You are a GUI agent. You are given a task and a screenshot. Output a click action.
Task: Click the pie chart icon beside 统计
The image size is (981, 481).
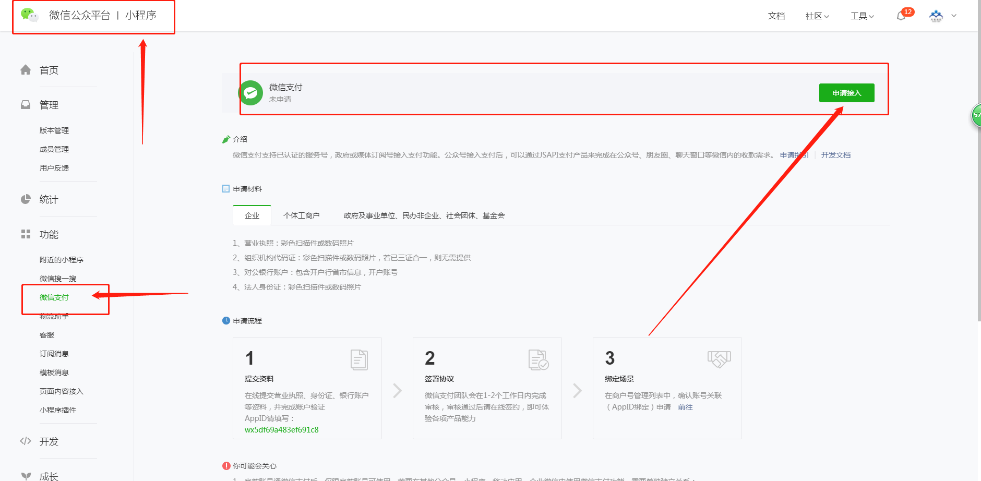(x=26, y=199)
